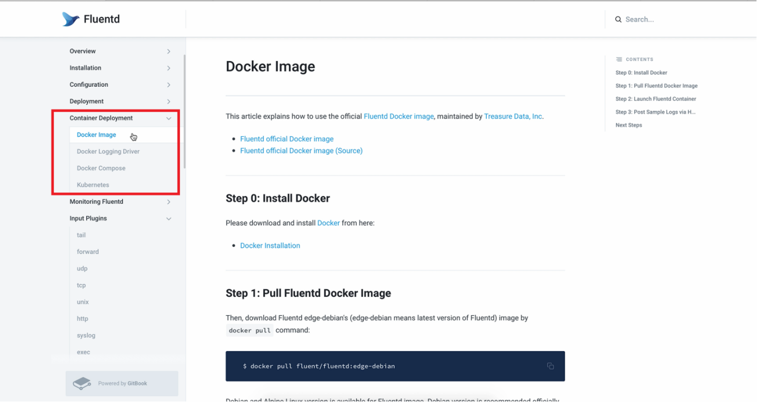Expand the Deployment section chevron
Viewport: 757px width, 402px height.
(168, 102)
